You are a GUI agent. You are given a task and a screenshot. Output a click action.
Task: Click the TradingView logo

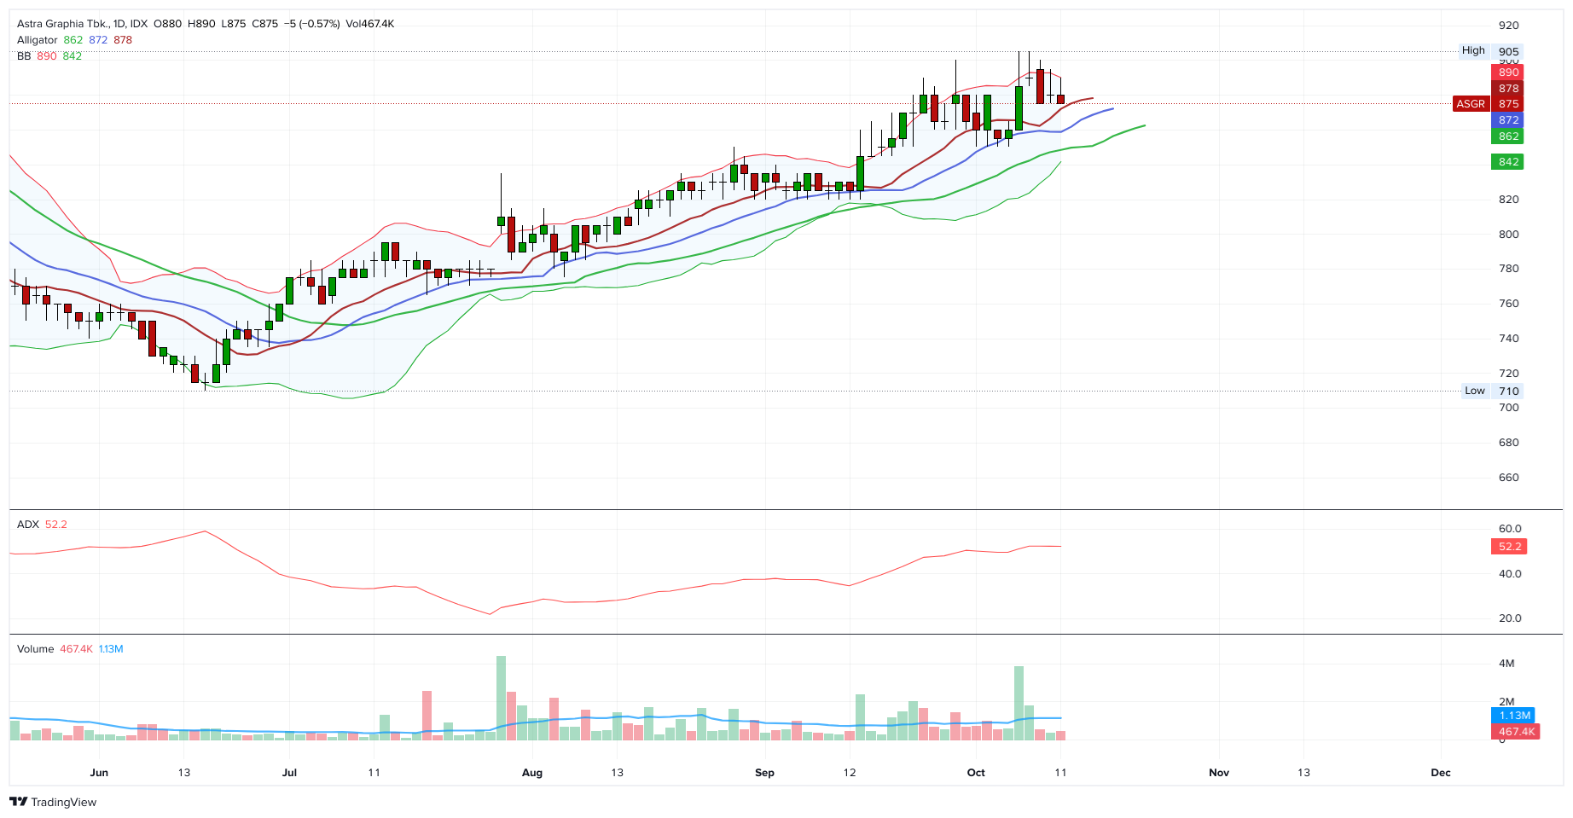pos(53,802)
